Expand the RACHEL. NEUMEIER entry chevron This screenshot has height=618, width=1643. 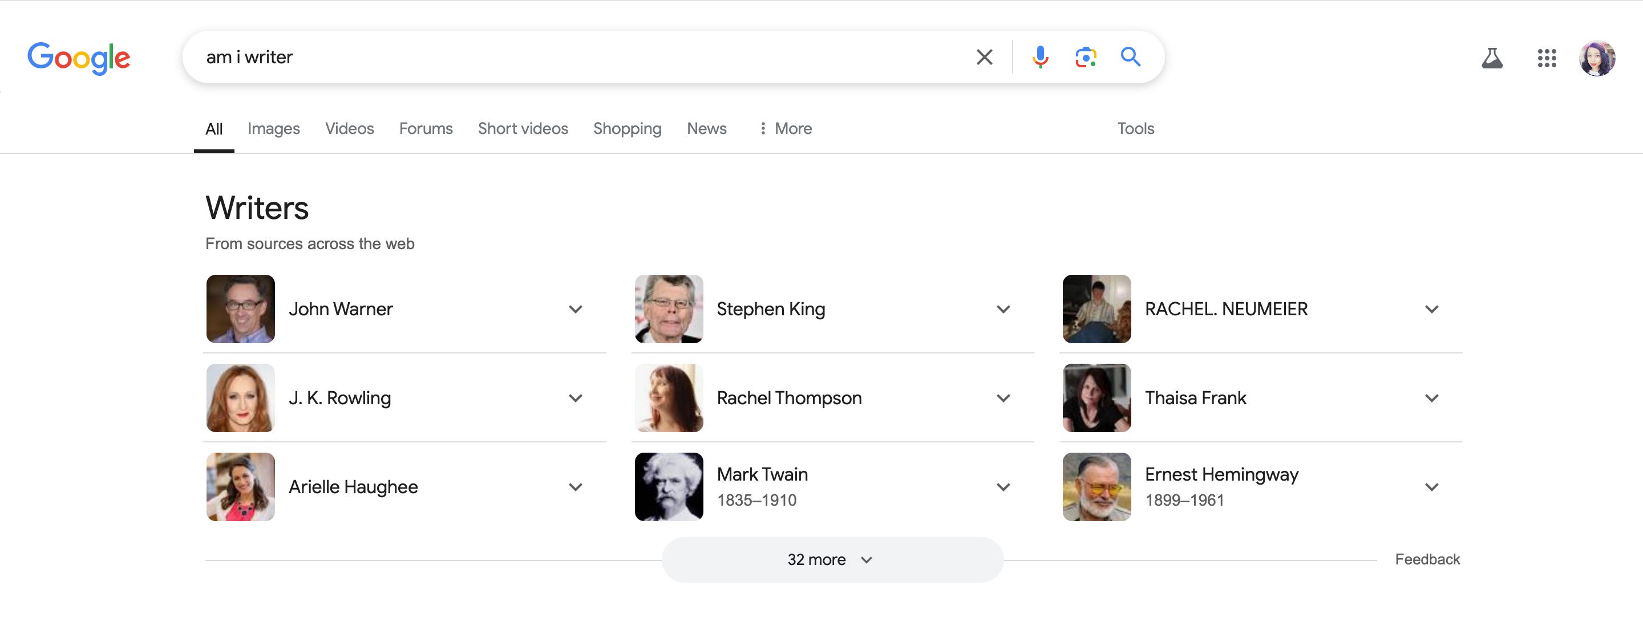[x=1431, y=310]
